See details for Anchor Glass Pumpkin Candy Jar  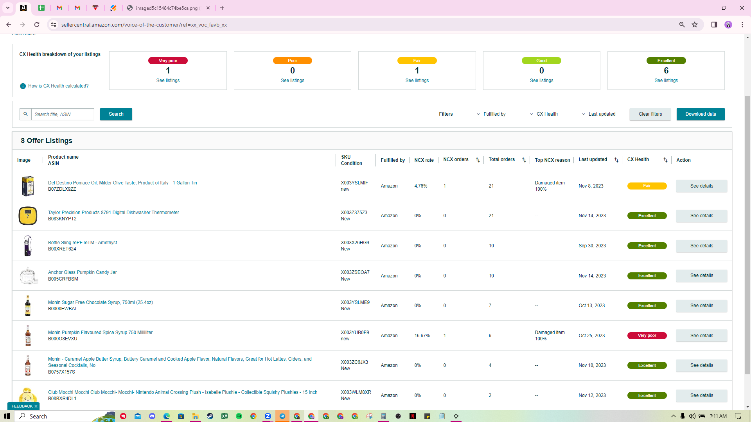click(701, 275)
